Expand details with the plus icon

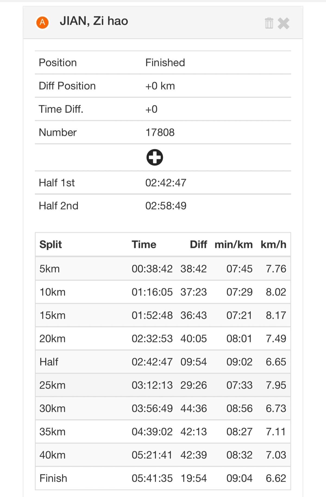[x=155, y=157]
